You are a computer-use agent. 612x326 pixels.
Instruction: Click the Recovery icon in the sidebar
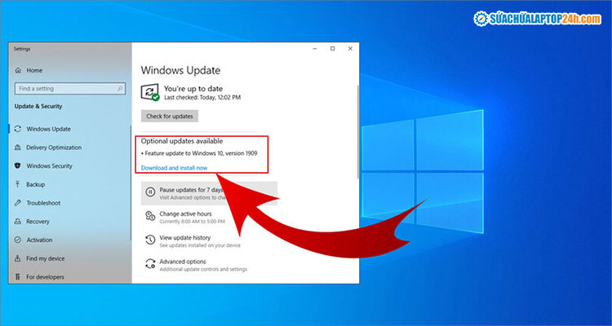click(x=18, y=222)
